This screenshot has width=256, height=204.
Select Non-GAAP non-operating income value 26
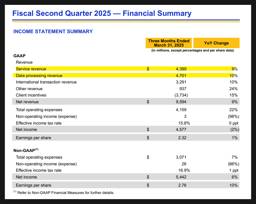(184, 164)
